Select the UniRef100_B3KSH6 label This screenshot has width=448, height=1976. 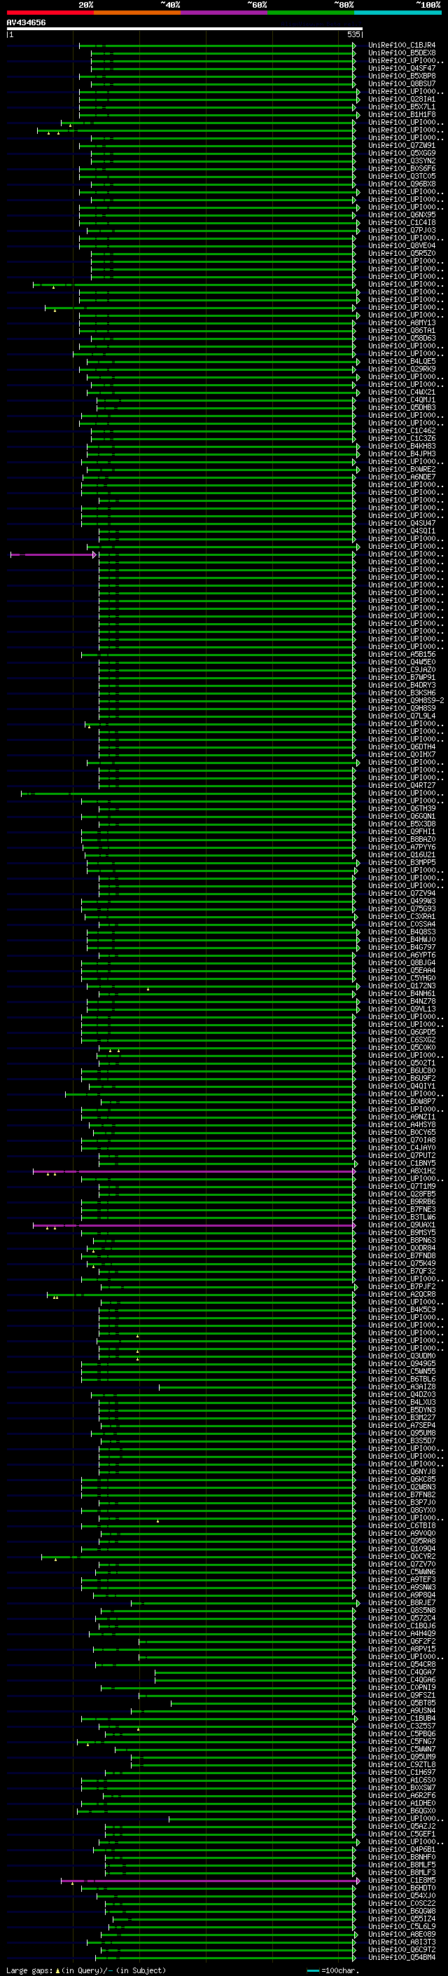[402, 693]
